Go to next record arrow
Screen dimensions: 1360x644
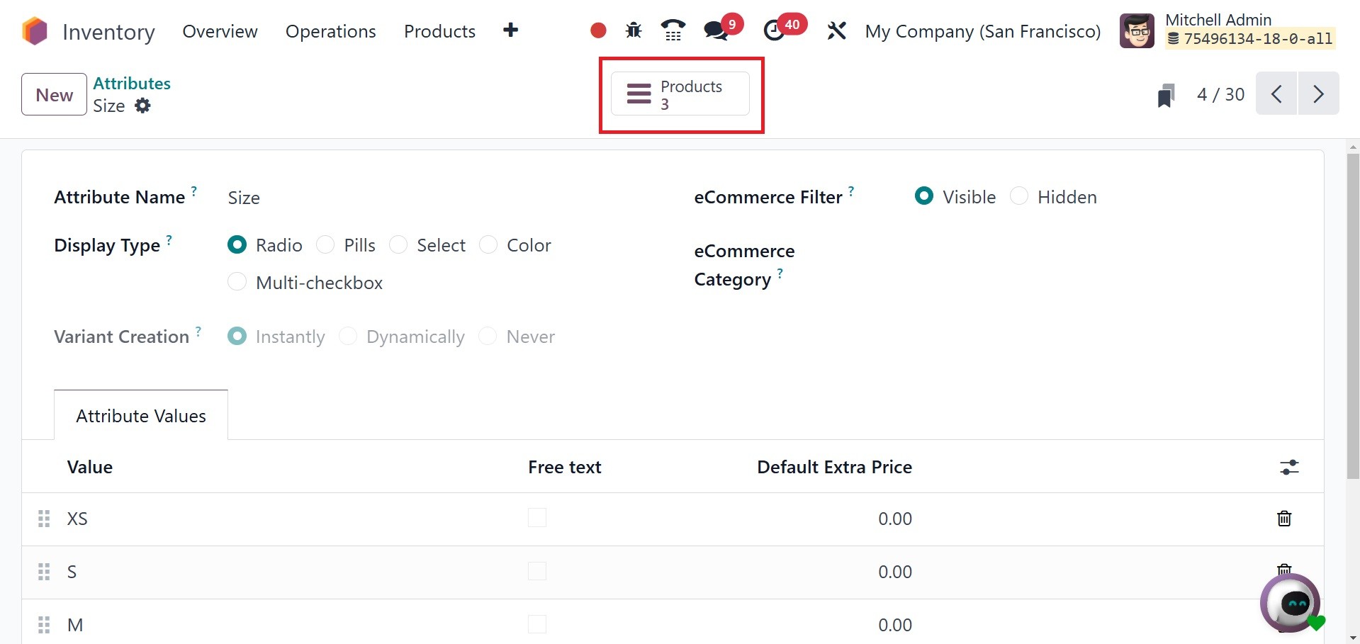point(1318,94)
